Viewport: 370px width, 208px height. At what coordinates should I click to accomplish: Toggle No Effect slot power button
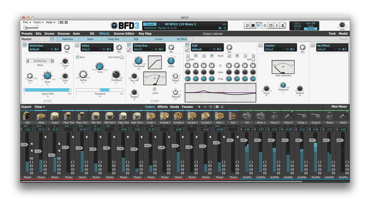[312, 45]
